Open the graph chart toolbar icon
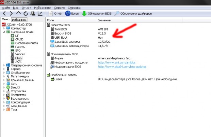Viewport: 211px width, 137px height. pos(40,14)
